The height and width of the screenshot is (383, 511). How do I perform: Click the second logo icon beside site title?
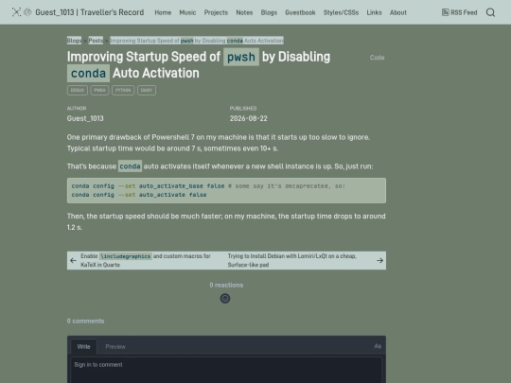click(28, 12)
